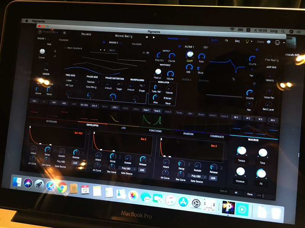Switch to the FX tab

pos(226,41)
